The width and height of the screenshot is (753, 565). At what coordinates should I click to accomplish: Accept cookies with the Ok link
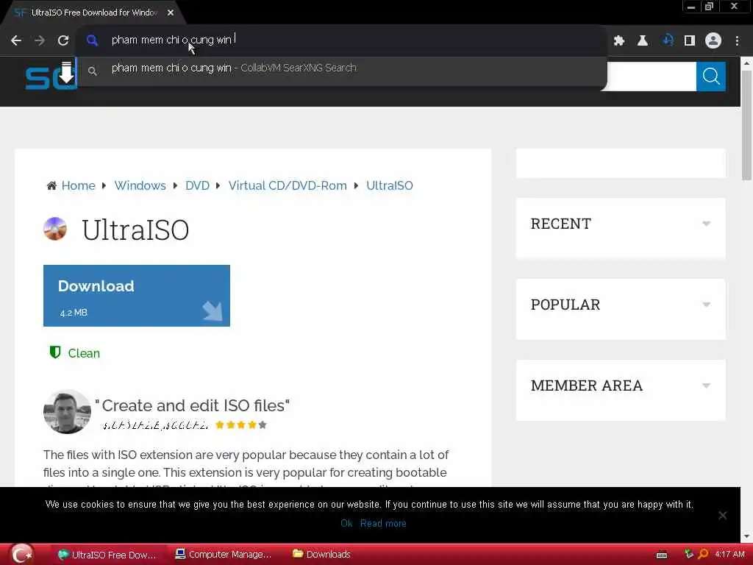pyautogui.click(x=346, y=523)
